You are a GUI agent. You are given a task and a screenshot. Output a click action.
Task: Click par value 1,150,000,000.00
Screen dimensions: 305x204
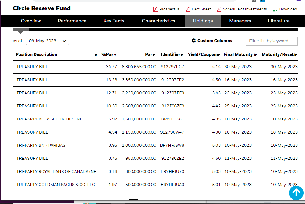point(139,132)
